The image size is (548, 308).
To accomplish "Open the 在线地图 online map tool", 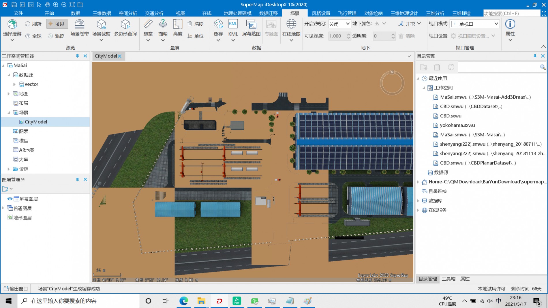I will pos(291,30).
